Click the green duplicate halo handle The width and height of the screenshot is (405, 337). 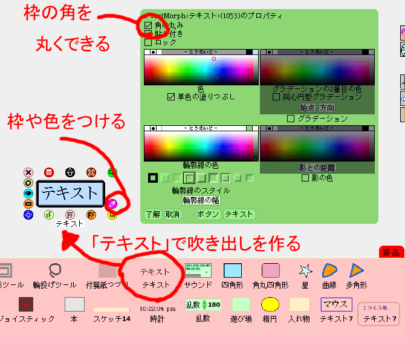coord(112,172)
